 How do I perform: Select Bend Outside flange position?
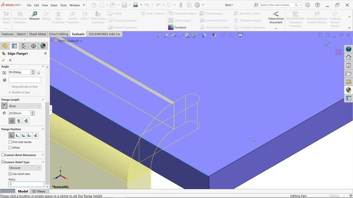[x=23, y=135]
